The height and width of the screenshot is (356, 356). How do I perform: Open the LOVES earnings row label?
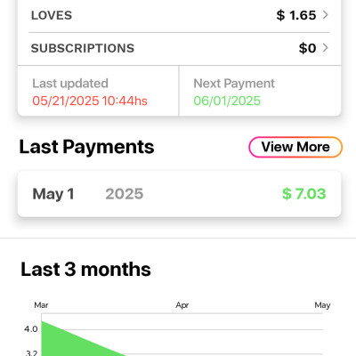pyautogui.click(x=52, y=15)
